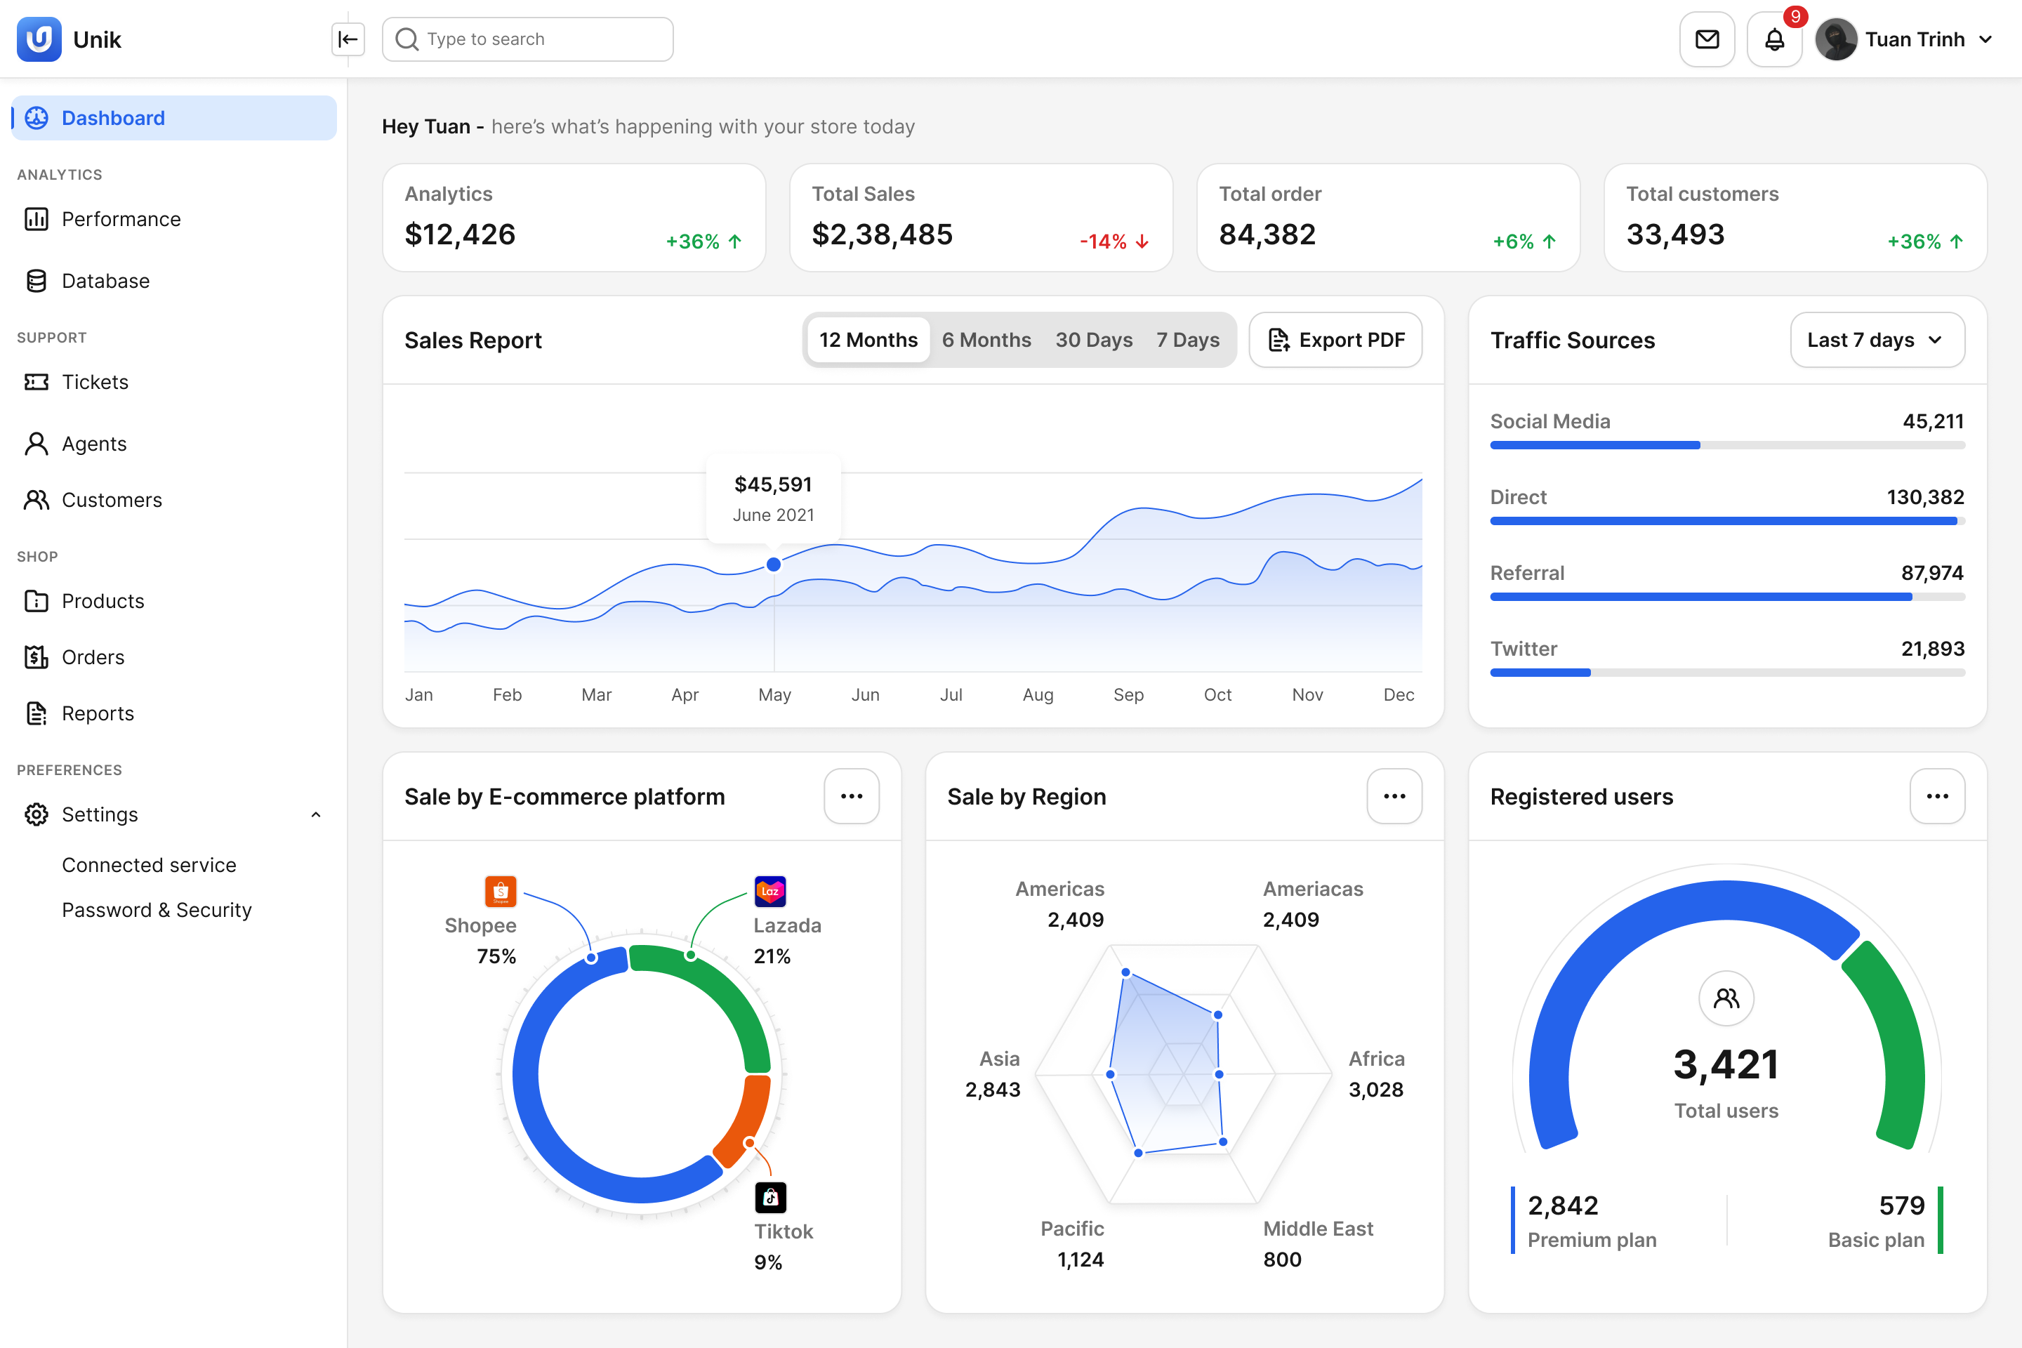
Task: Open notifications bell with red badge
Action: click(x=1774, y=39)
